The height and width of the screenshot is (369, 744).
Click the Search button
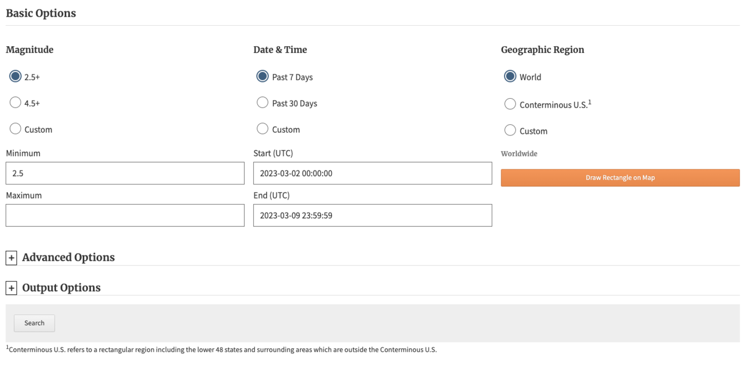(x=34, y=323)
